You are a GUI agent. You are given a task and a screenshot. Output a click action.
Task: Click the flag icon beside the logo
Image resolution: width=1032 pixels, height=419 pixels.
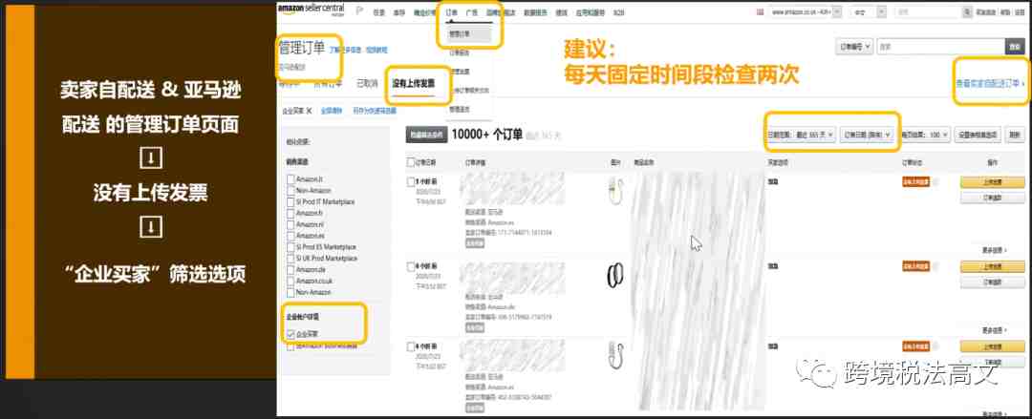[359, 11]
